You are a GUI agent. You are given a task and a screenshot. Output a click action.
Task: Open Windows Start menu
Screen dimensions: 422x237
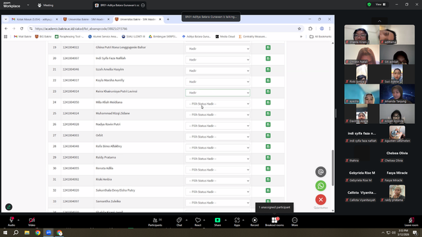5,232
